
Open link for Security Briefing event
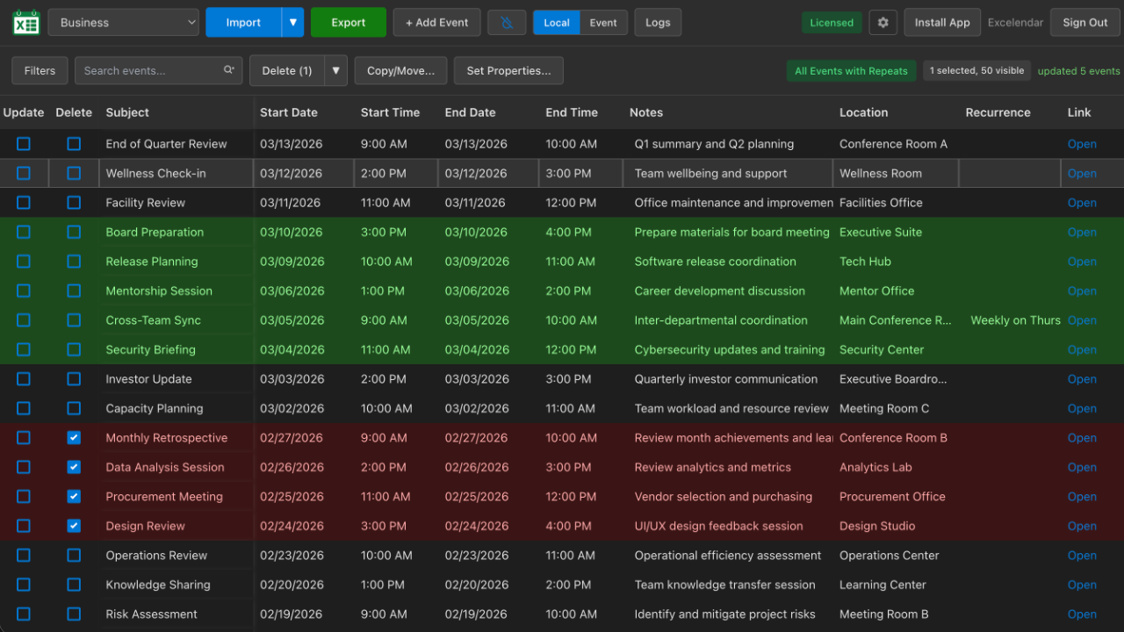pos(1082,350)
